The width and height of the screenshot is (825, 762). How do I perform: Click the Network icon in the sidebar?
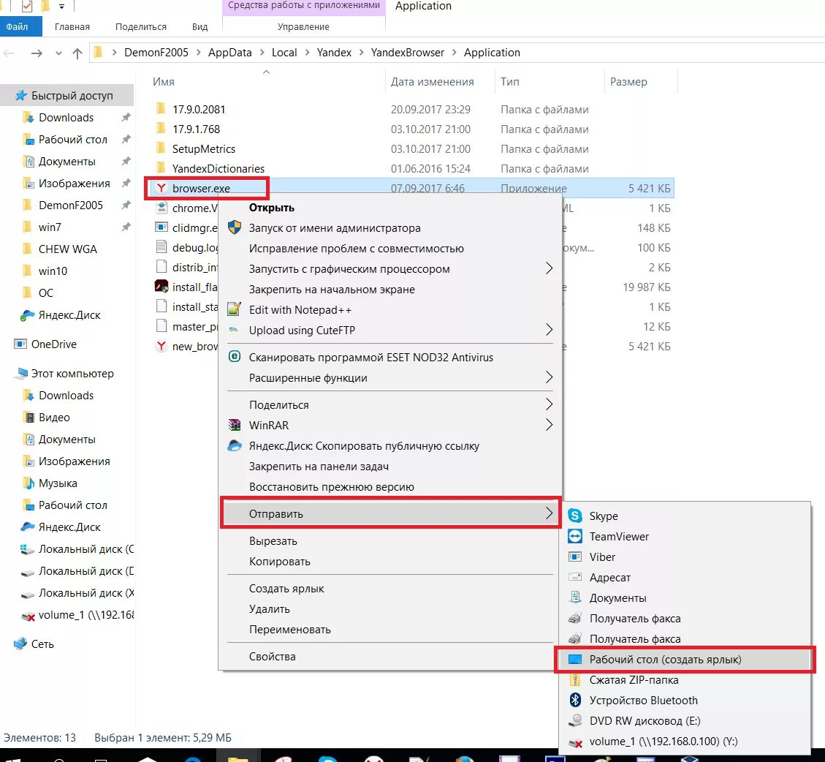coord(20,644)
